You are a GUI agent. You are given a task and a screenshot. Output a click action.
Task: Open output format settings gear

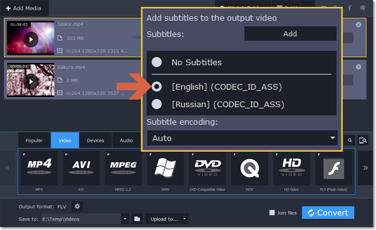[77, 206]
